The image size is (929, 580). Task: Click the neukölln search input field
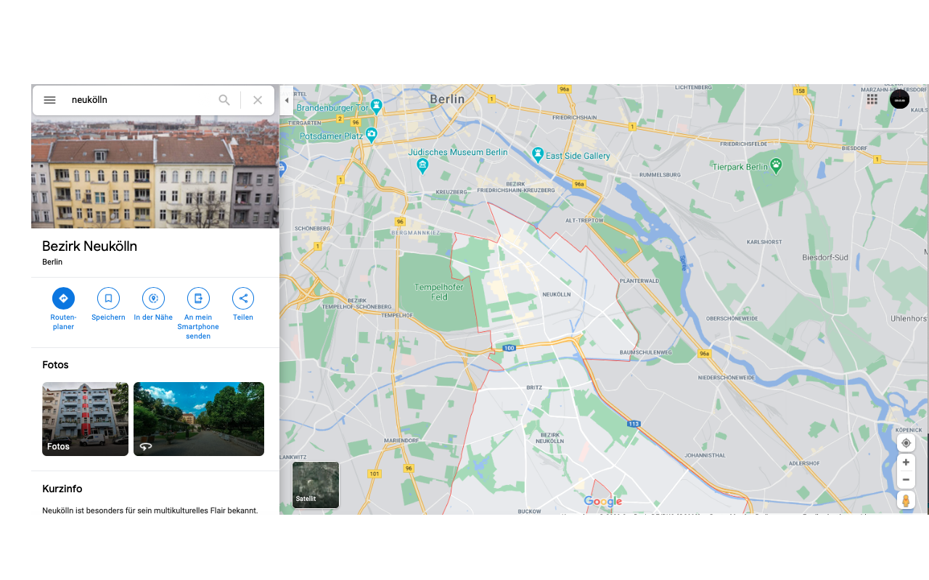point(142,100)
